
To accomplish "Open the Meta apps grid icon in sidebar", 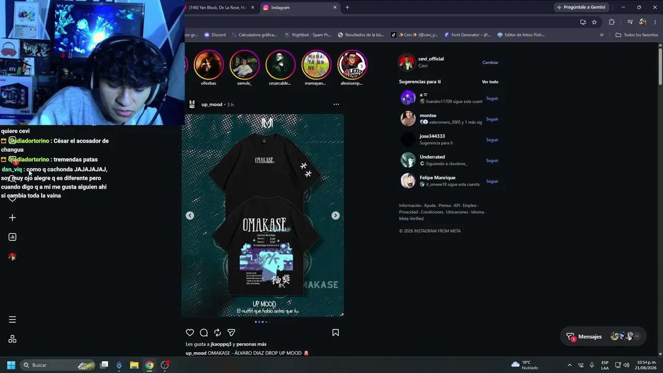I will 12,339.
